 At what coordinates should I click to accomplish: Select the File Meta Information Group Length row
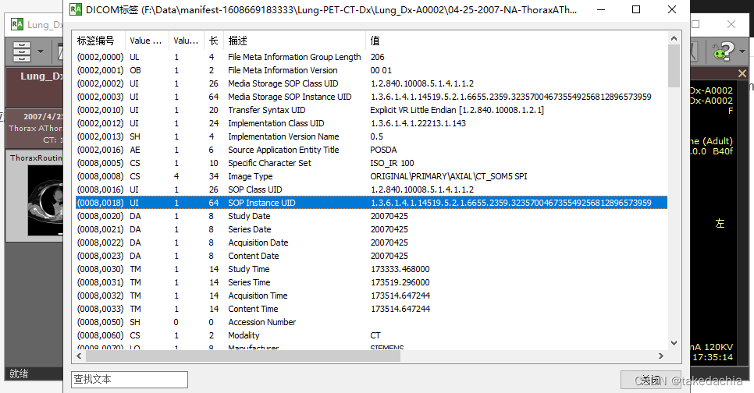(x=372, y=57)
